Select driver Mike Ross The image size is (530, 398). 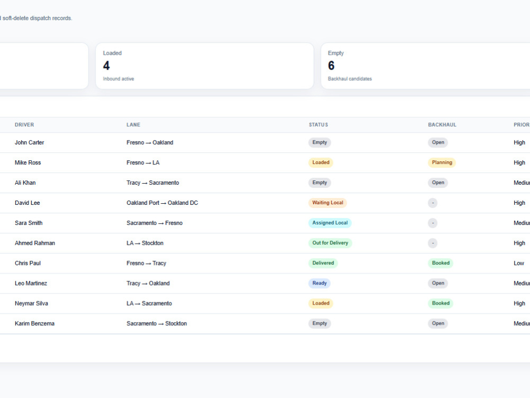click(28, 162)
